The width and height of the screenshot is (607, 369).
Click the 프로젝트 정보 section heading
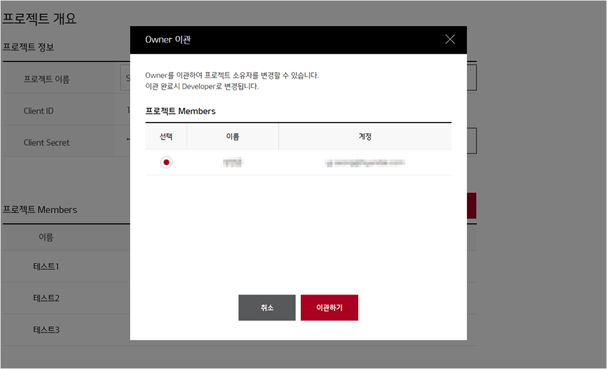tap(28, 48)
